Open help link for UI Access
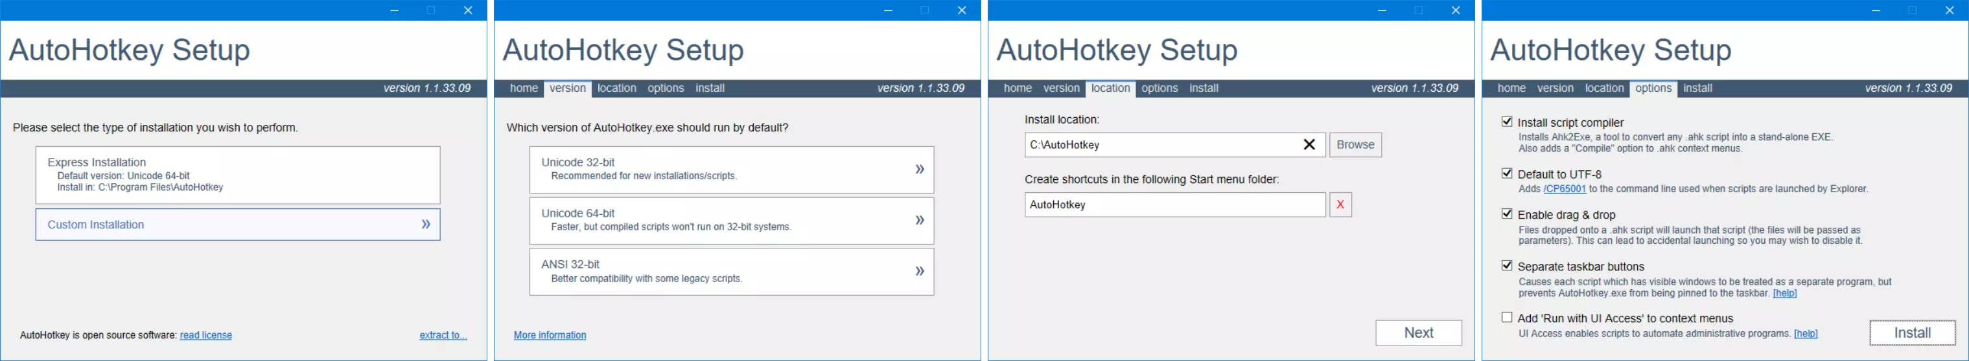 tap(1806, 334)
